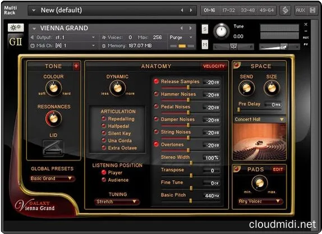Show the AUX panel in rack header
This screenshot has width=322, height=234.
[300, 10]
